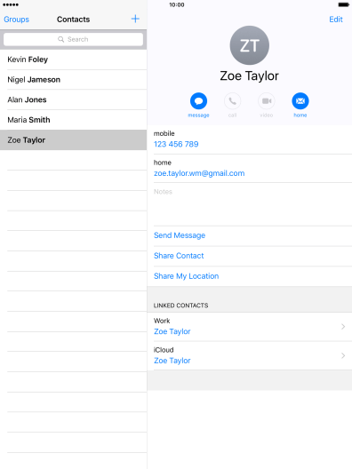The height and width of the screenshot is (469, 352).
Task: Tap the home email envelope icon
Action: [300, 101]
